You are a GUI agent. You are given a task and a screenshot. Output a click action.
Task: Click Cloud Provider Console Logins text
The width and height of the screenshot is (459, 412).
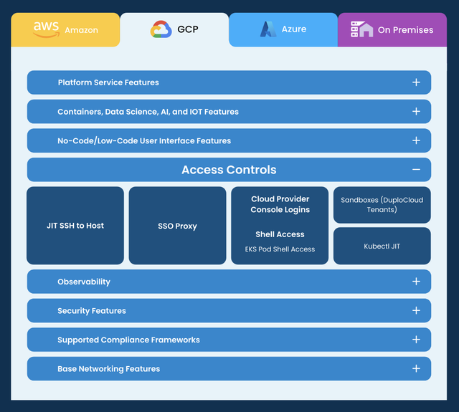coord(280,204)
